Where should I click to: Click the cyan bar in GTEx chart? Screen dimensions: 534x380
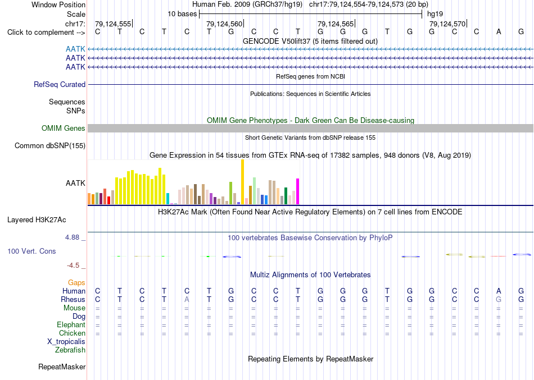point(168,199)
